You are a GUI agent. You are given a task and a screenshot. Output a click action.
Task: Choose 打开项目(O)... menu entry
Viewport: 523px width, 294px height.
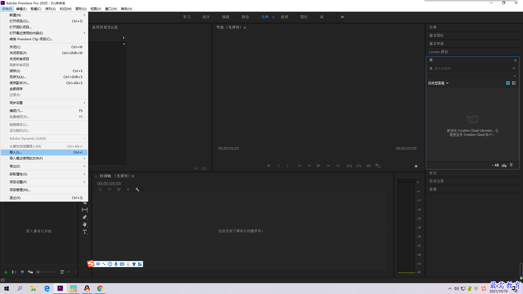(44, 21)
